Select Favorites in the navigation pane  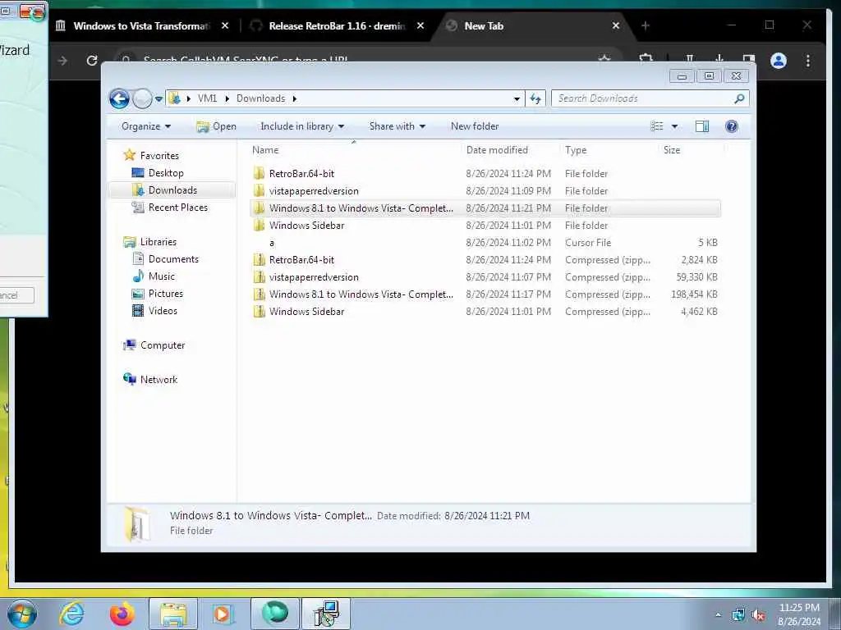tap(159, 155)
